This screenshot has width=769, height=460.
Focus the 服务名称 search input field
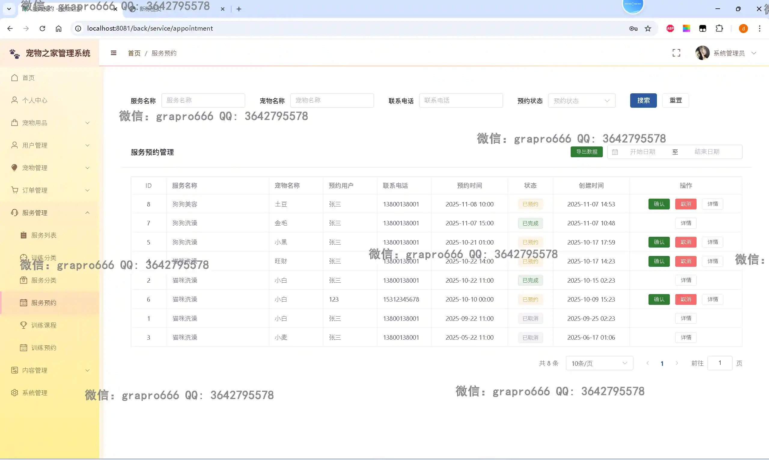(203, 101)
